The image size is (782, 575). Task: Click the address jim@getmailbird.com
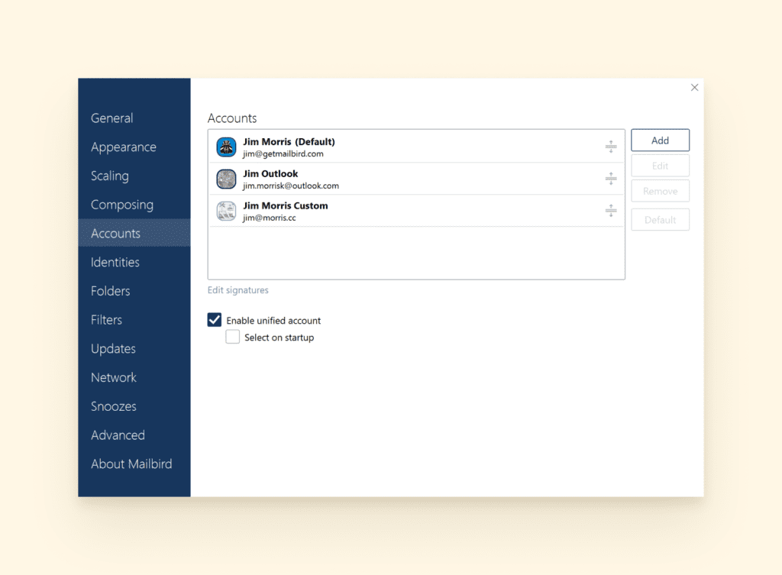pos(283,154)
